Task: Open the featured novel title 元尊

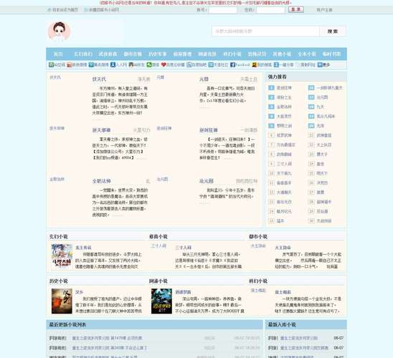Action: (x=204, y=79)
